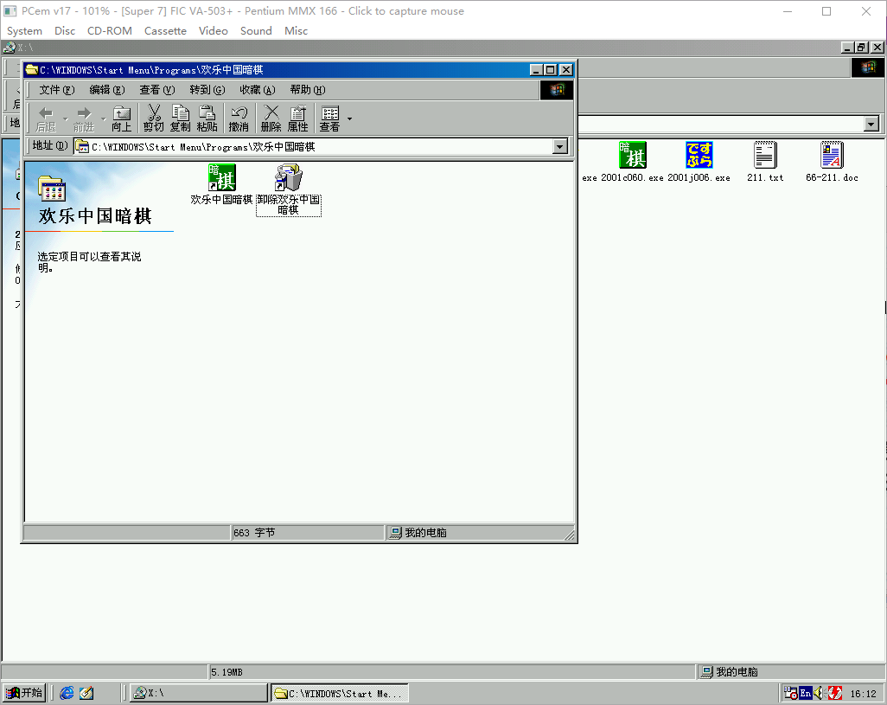Image resolution: width=887 pixels, height=705 pixels.
Task: Open the 收藏(A) menu
Action: click(x=258, y=90)
